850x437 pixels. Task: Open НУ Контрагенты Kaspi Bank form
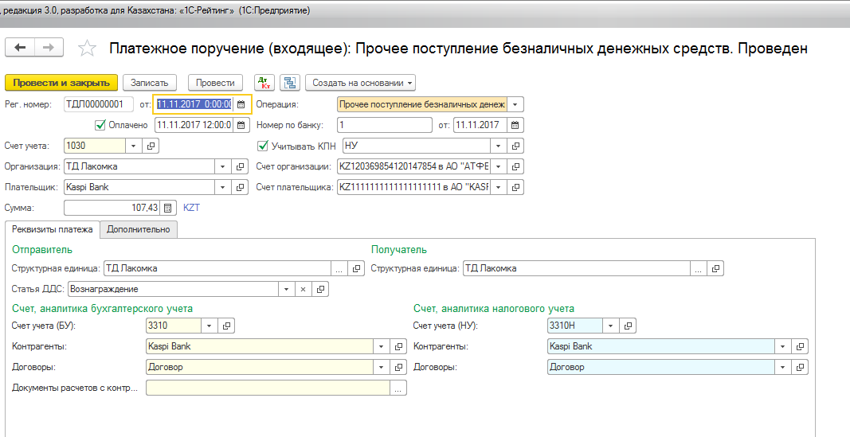(x=800, y=346)
